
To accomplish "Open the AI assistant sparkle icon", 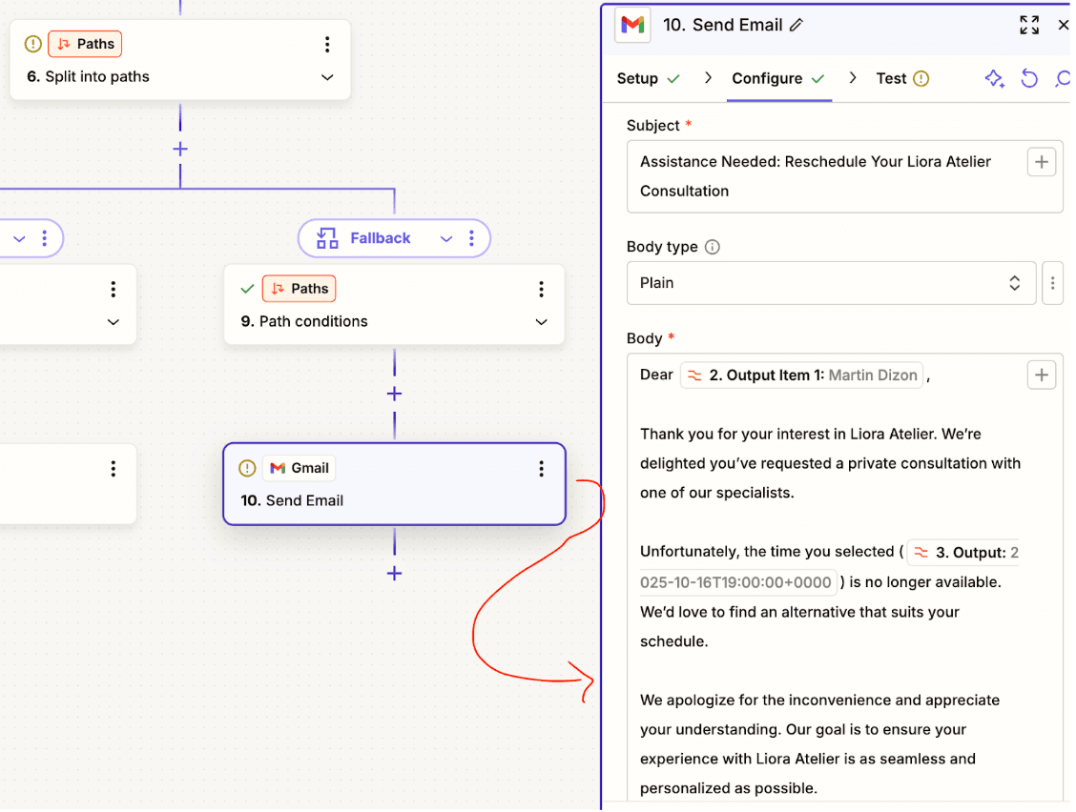I will coord(995,78).
